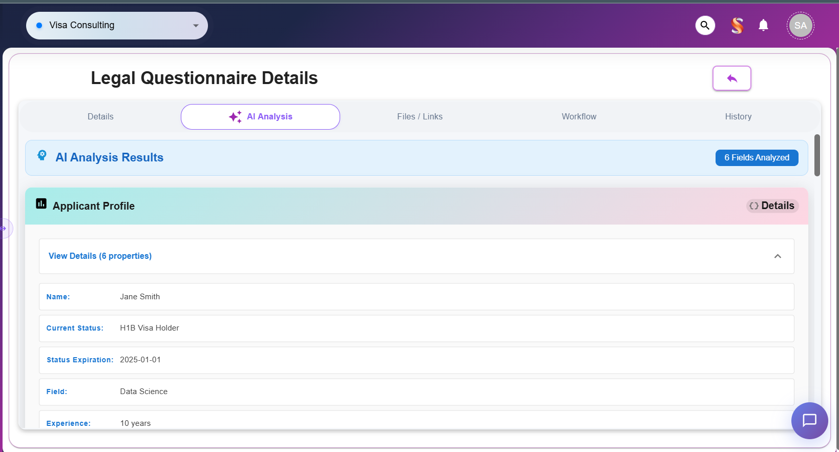Select the 10 years experience value
This screenshot has width=839, height=452.
(135, 423)
